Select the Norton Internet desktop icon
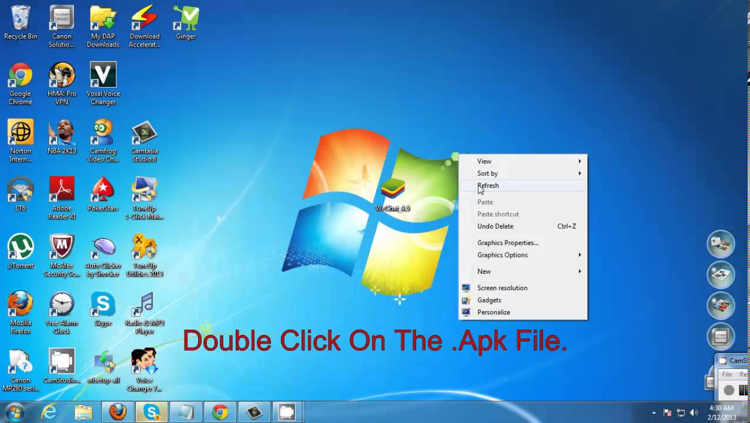The height and width of the screenshot is (423, 750). (21, 142)
